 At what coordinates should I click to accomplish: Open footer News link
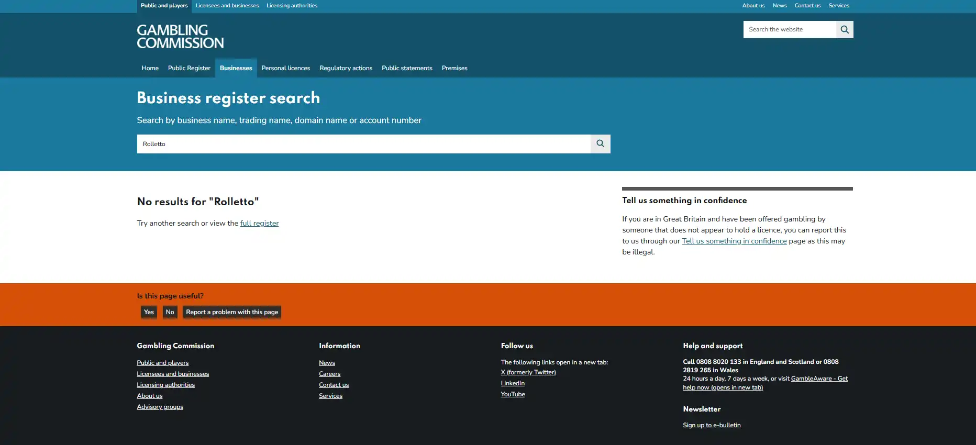click(x=327, y=363)
